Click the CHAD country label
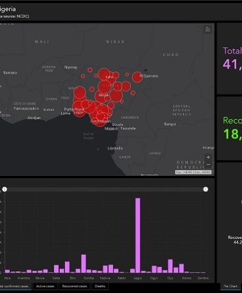Screen dimensions: 242x293 171,55
